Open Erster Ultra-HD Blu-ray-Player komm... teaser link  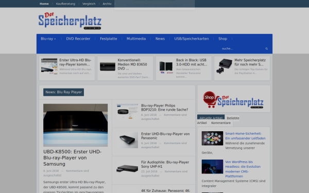coord(75,62)
